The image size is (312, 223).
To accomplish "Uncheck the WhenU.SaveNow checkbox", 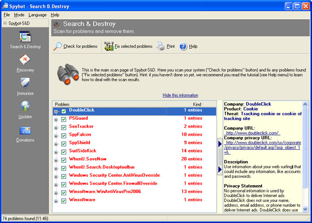I will point(63,160).
